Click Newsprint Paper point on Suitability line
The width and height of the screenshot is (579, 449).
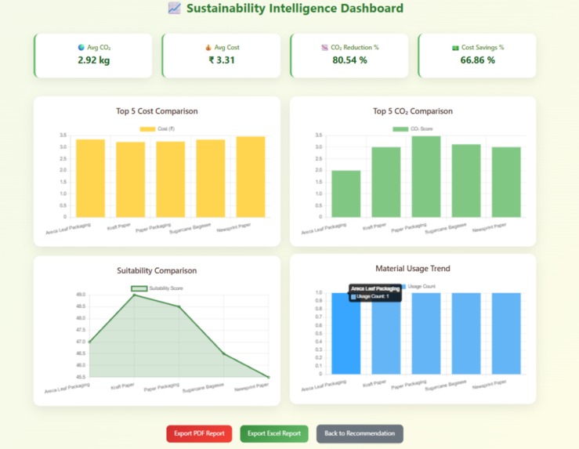tap(269, 377)
